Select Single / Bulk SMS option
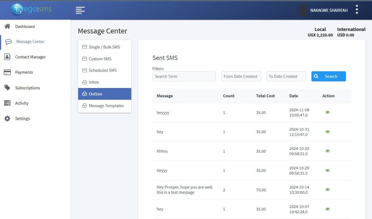The width and height of the screenshot is (372, 219). 104,47
